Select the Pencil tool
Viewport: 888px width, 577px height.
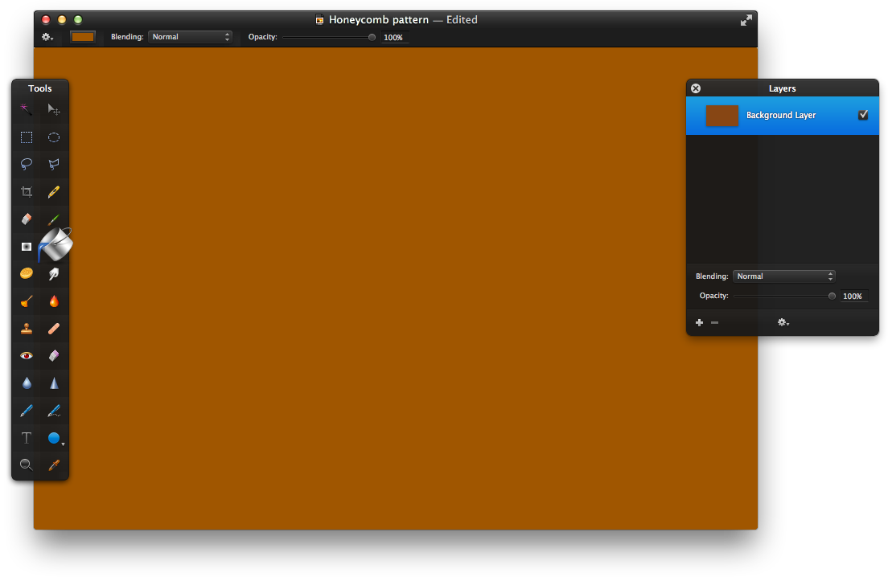pyautogui.click(x=54, y=192)
